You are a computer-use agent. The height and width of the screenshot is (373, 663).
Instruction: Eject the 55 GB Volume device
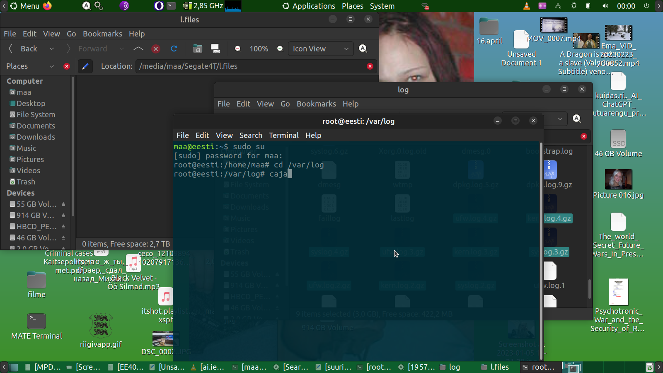pyautogui.click(x=63, y=204)
